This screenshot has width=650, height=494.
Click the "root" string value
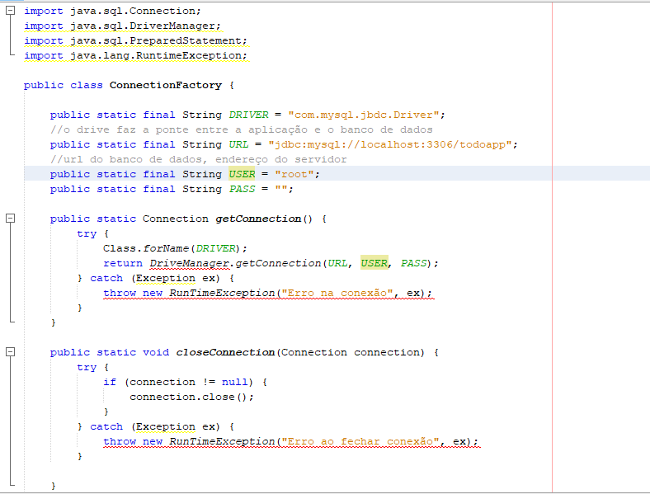click(294, 174)
